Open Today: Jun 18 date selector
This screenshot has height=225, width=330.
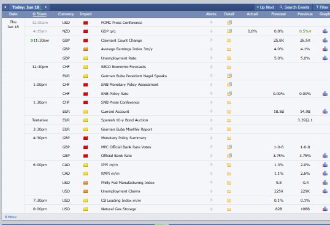pos(26,7)
